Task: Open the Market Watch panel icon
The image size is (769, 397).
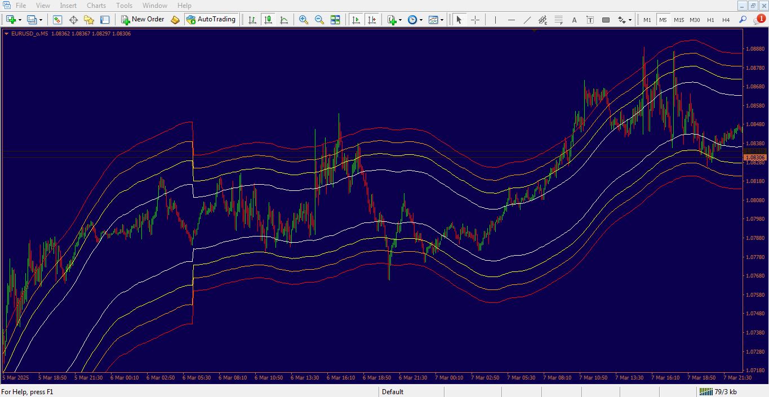Action: pos(57,20)
